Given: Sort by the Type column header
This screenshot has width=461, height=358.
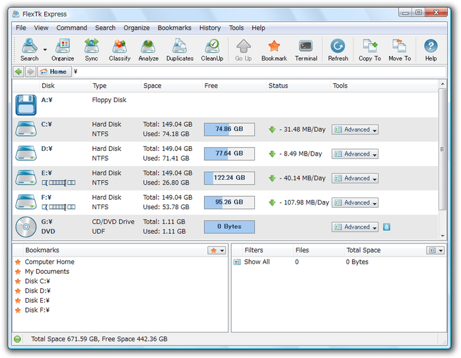Looking at the screenshot, I should point(115,86).
